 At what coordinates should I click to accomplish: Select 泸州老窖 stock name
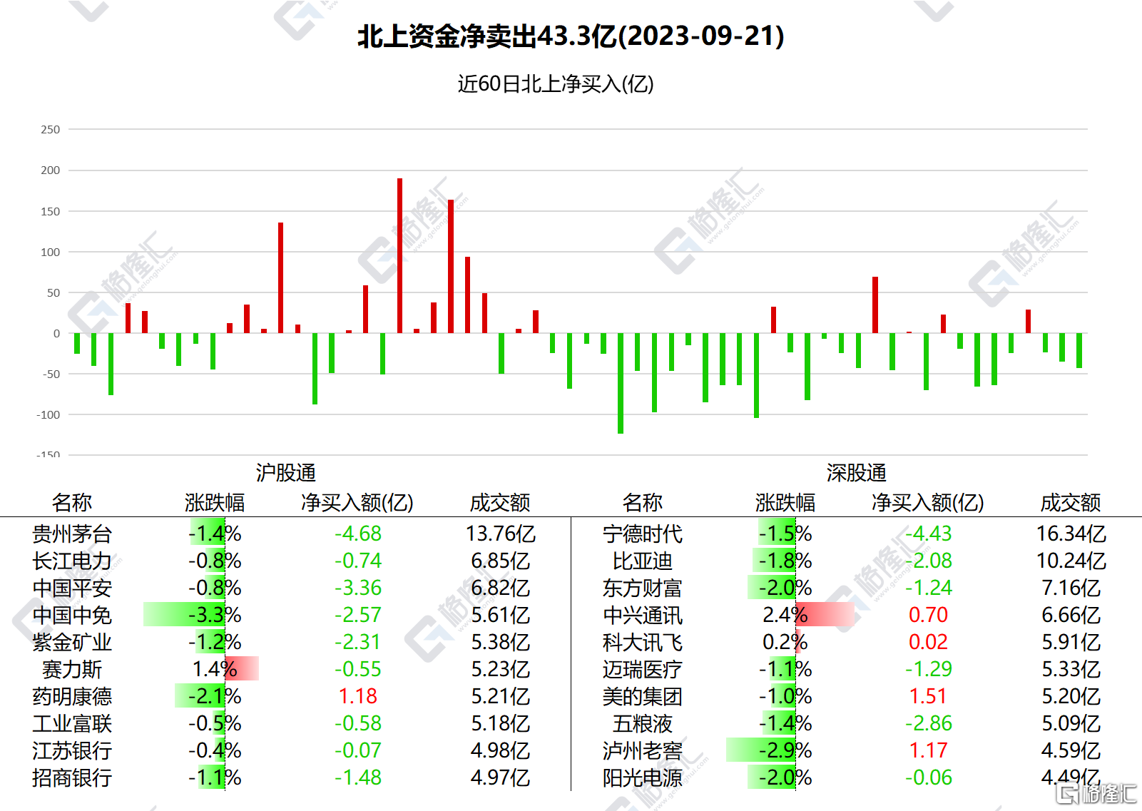pos(643,750)
